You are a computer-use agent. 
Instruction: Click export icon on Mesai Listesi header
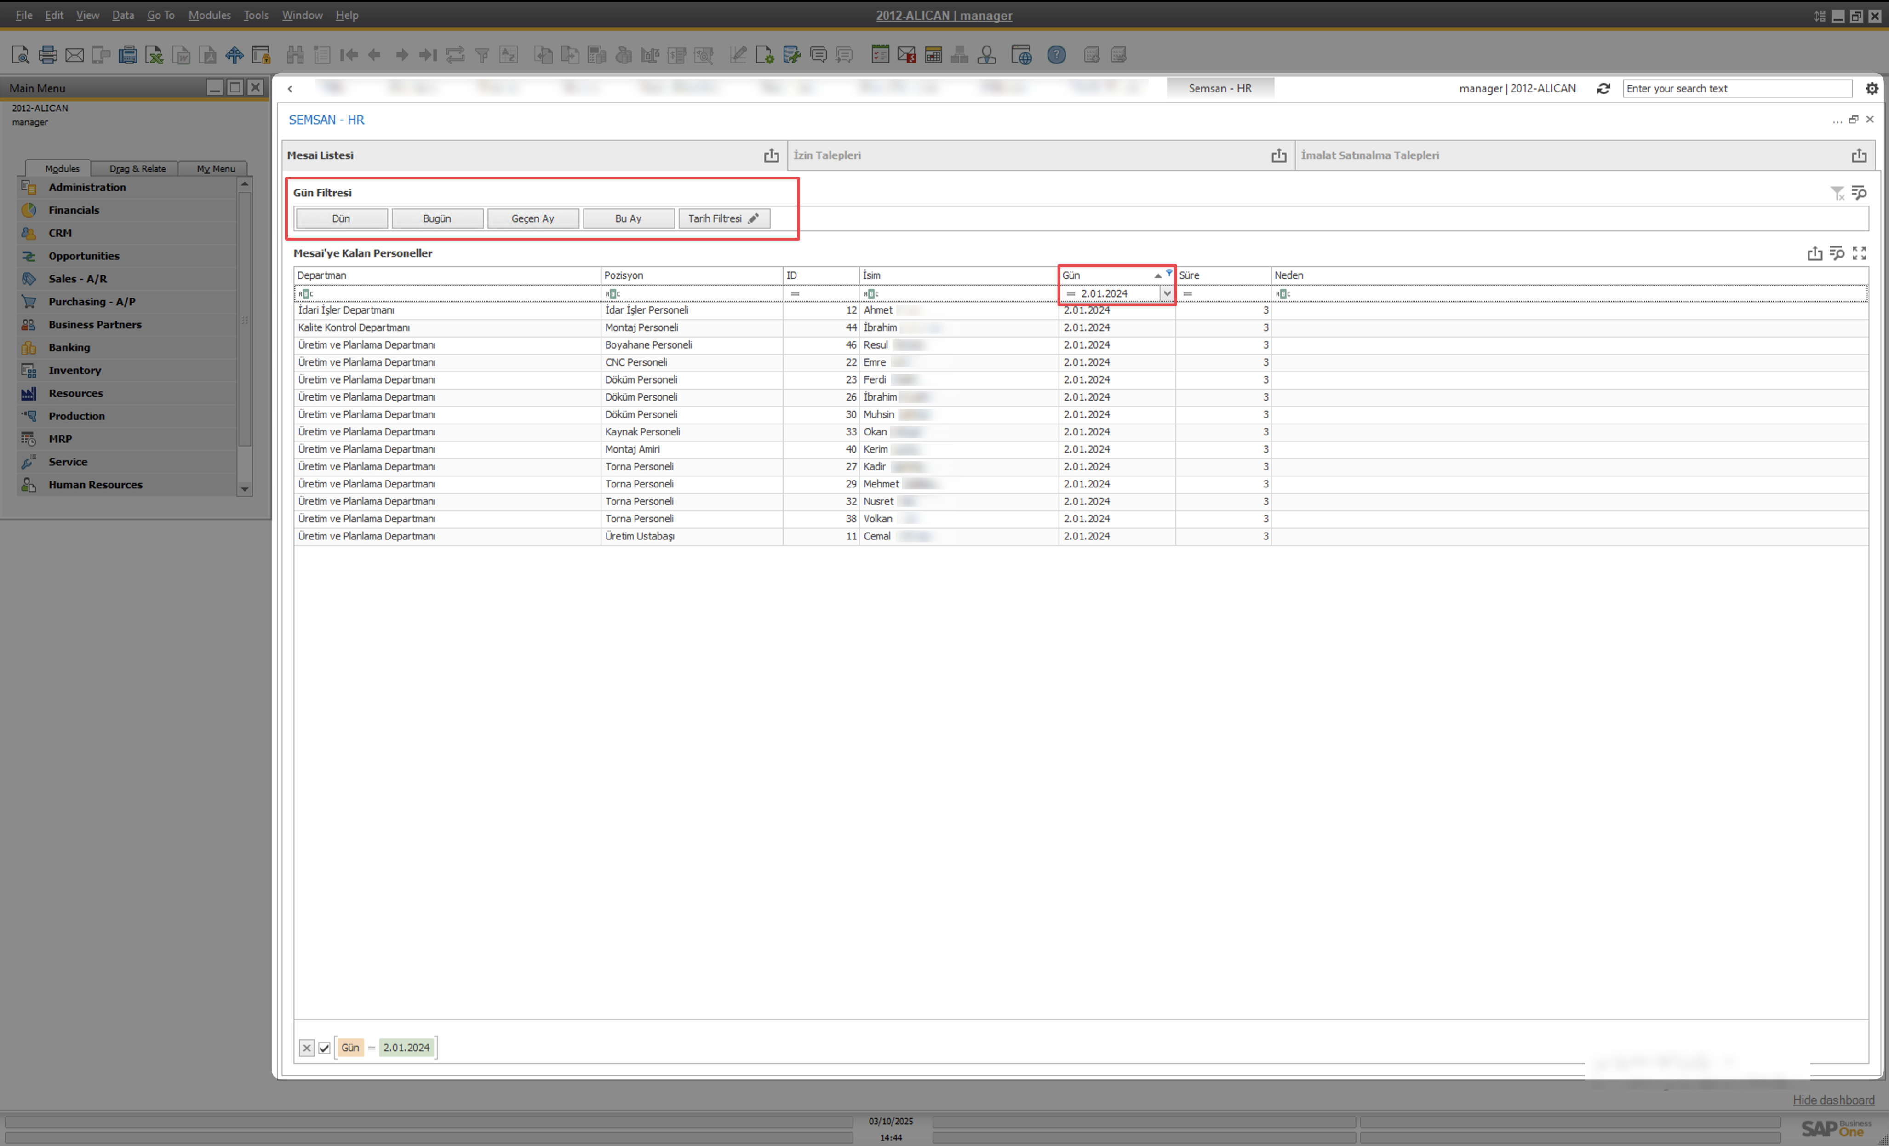coord(771,155)
